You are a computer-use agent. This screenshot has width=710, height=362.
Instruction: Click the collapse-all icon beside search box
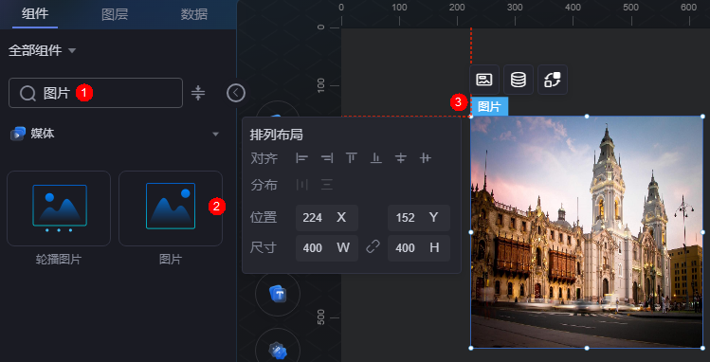pos(198,93)
